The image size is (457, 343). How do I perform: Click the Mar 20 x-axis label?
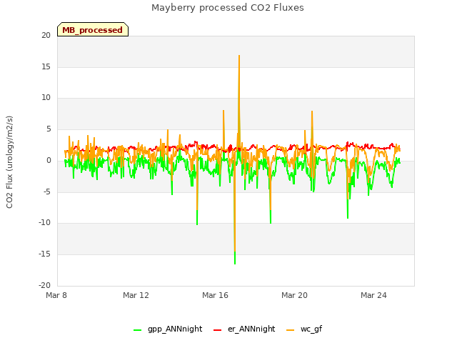pos(294,295)
